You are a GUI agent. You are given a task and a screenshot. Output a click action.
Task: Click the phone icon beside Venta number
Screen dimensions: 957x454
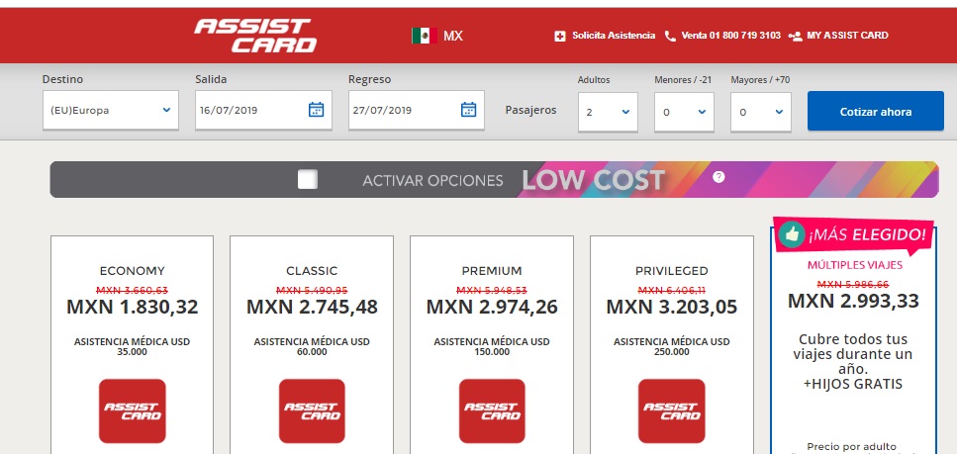coord(670,36)
